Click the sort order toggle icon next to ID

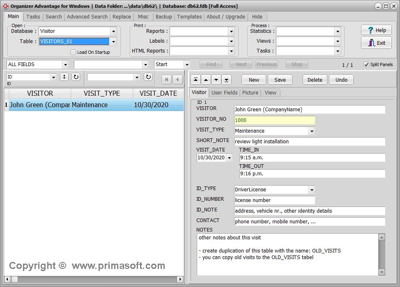point(64,77)
